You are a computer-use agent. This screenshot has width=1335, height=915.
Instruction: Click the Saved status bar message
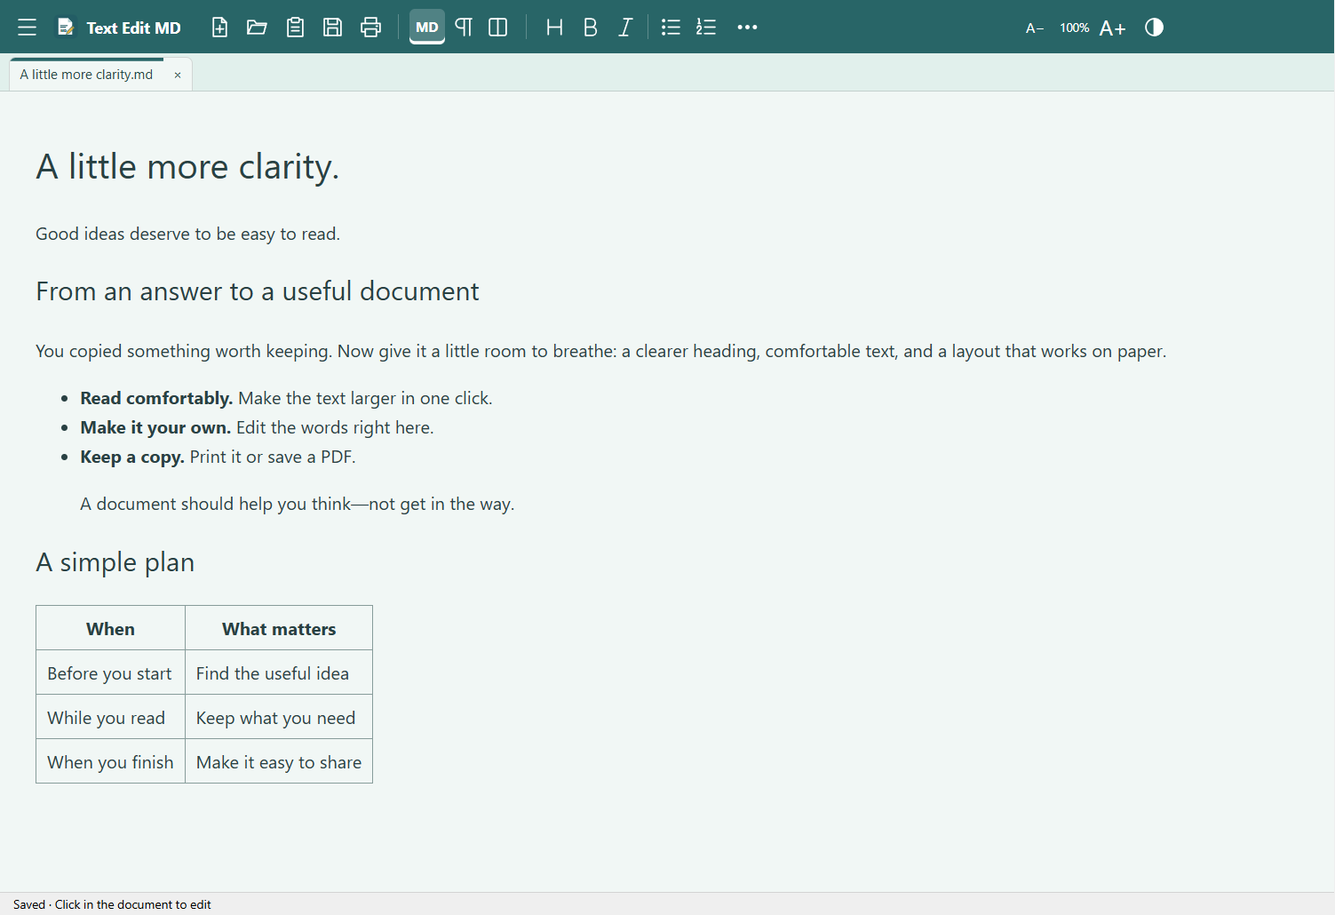pos(112,904)
